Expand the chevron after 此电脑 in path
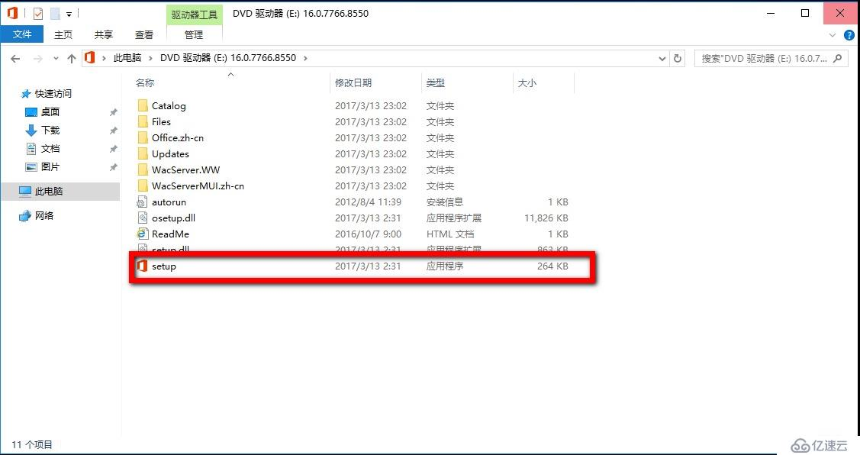Screen dimensions: 860x455 pos(150,58)
